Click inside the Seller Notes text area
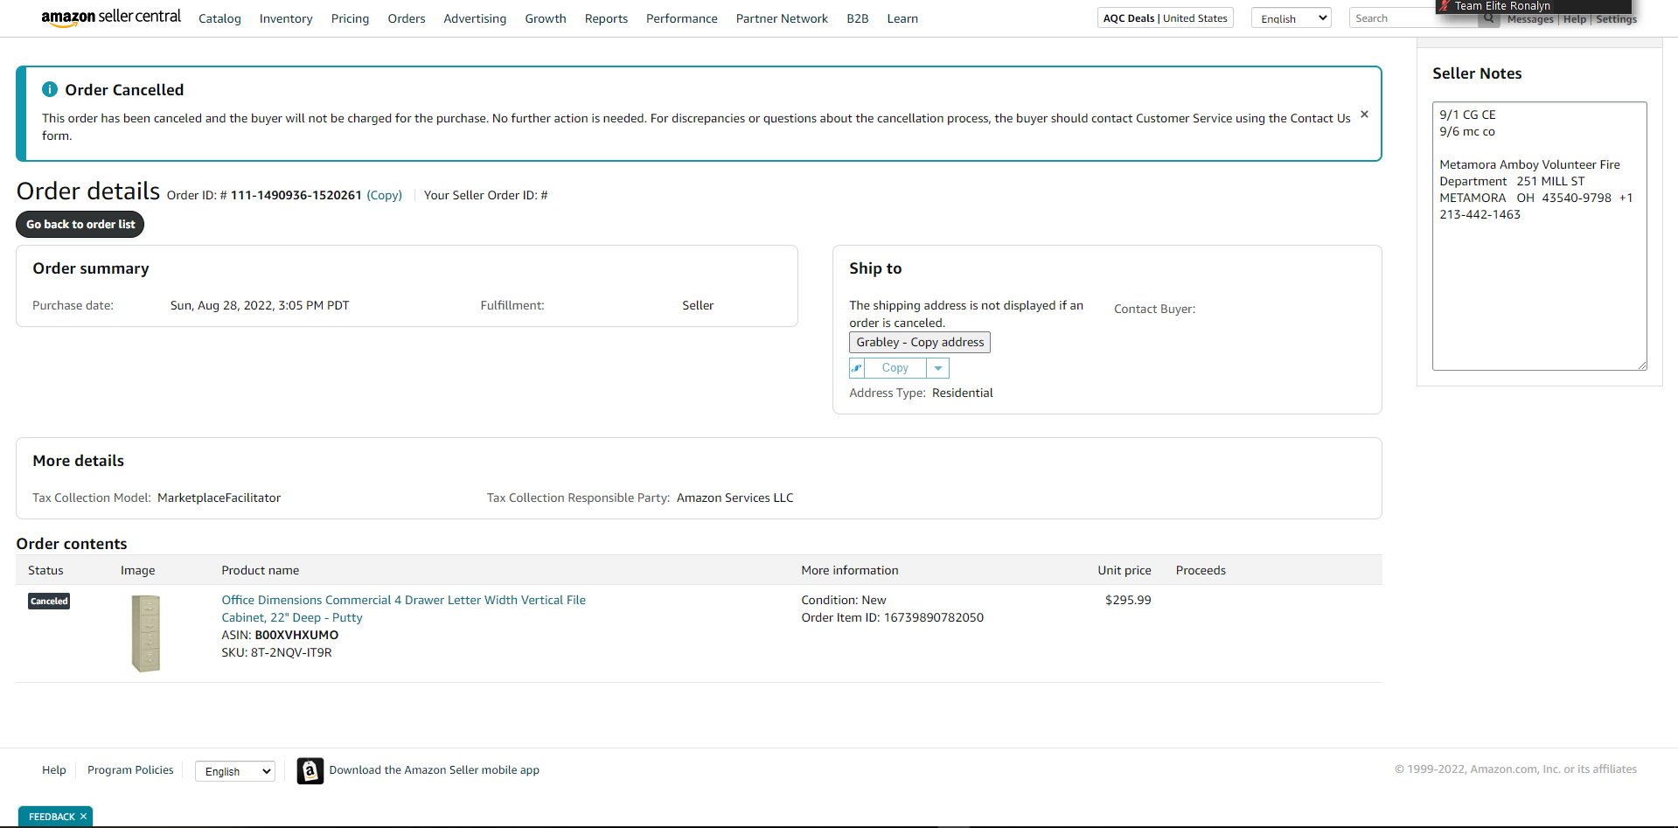 (1539, 236)
